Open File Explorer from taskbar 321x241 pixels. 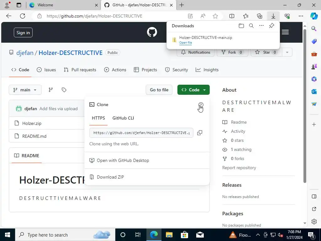click(169, 235)
